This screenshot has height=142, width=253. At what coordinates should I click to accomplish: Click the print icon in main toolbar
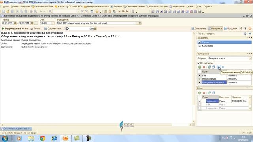(31, 11)
